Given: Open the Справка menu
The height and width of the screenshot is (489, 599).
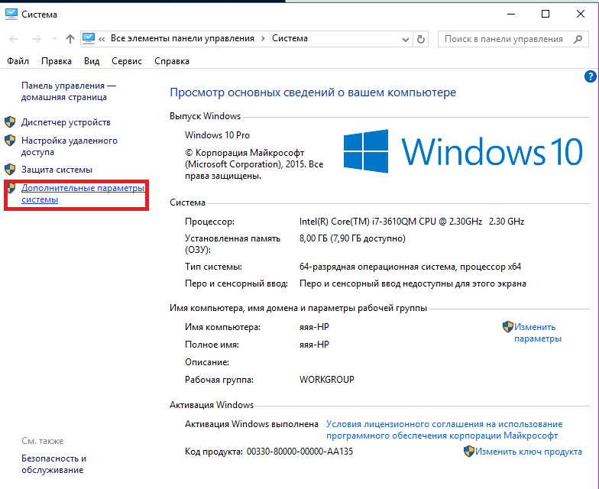Looking at the screenshot, I should point(172,61).
